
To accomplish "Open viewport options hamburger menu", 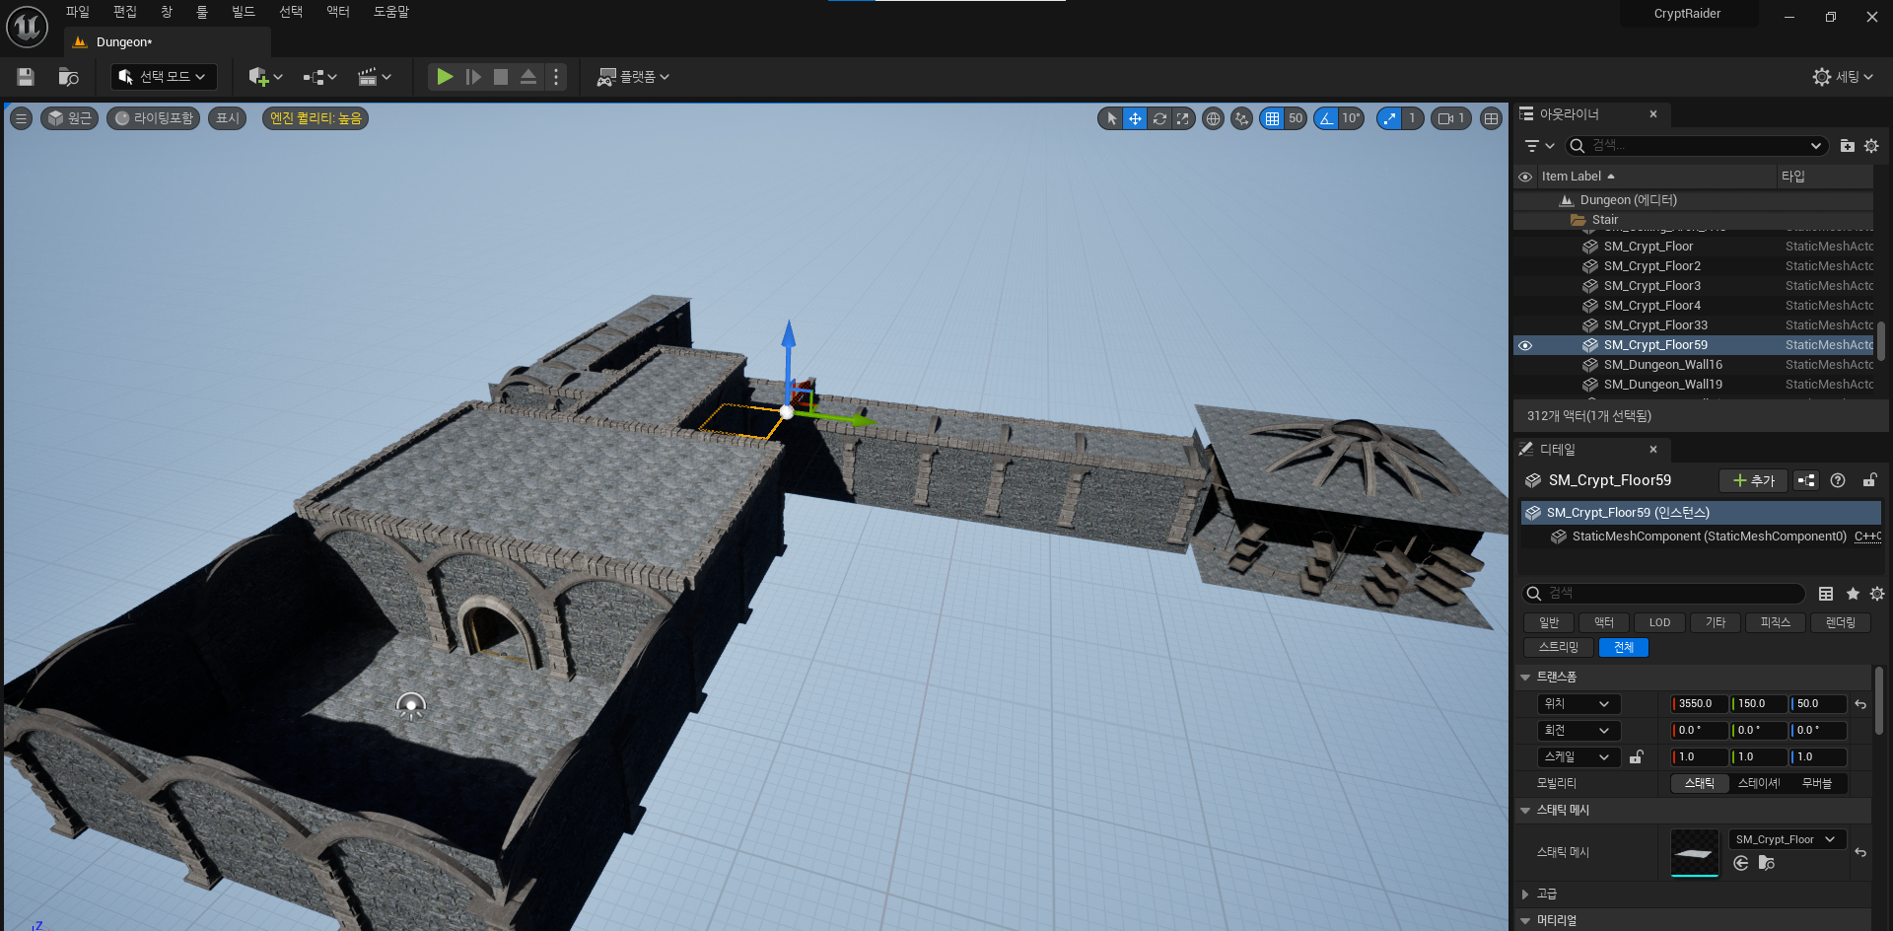I will 21,118.
